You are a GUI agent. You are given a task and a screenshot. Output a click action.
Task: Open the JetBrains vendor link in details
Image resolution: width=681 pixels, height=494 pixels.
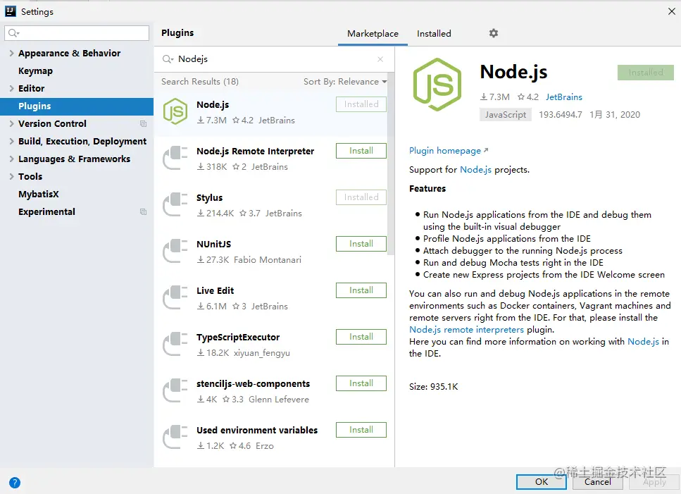point(563,97)
